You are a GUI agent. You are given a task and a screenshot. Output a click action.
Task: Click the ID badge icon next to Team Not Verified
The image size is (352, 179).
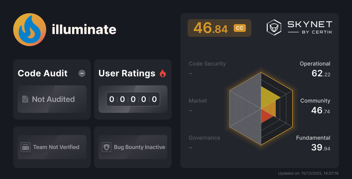coord(26,147)
